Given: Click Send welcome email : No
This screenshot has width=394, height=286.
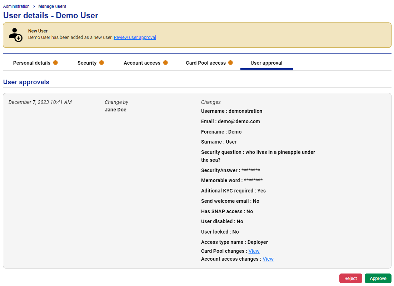Looking at the screenshot, I should tap(230, 201).
